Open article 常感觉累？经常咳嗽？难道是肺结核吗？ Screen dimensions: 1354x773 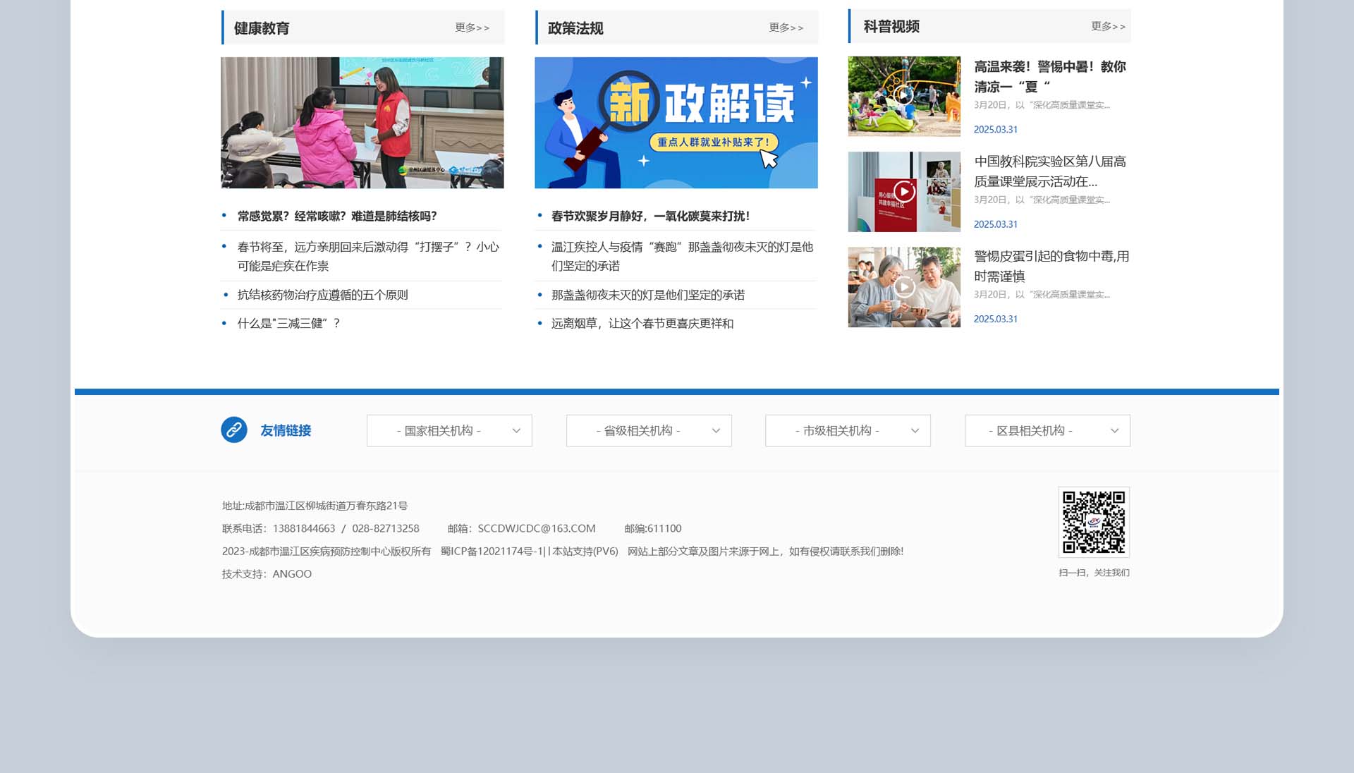[337, 216]
